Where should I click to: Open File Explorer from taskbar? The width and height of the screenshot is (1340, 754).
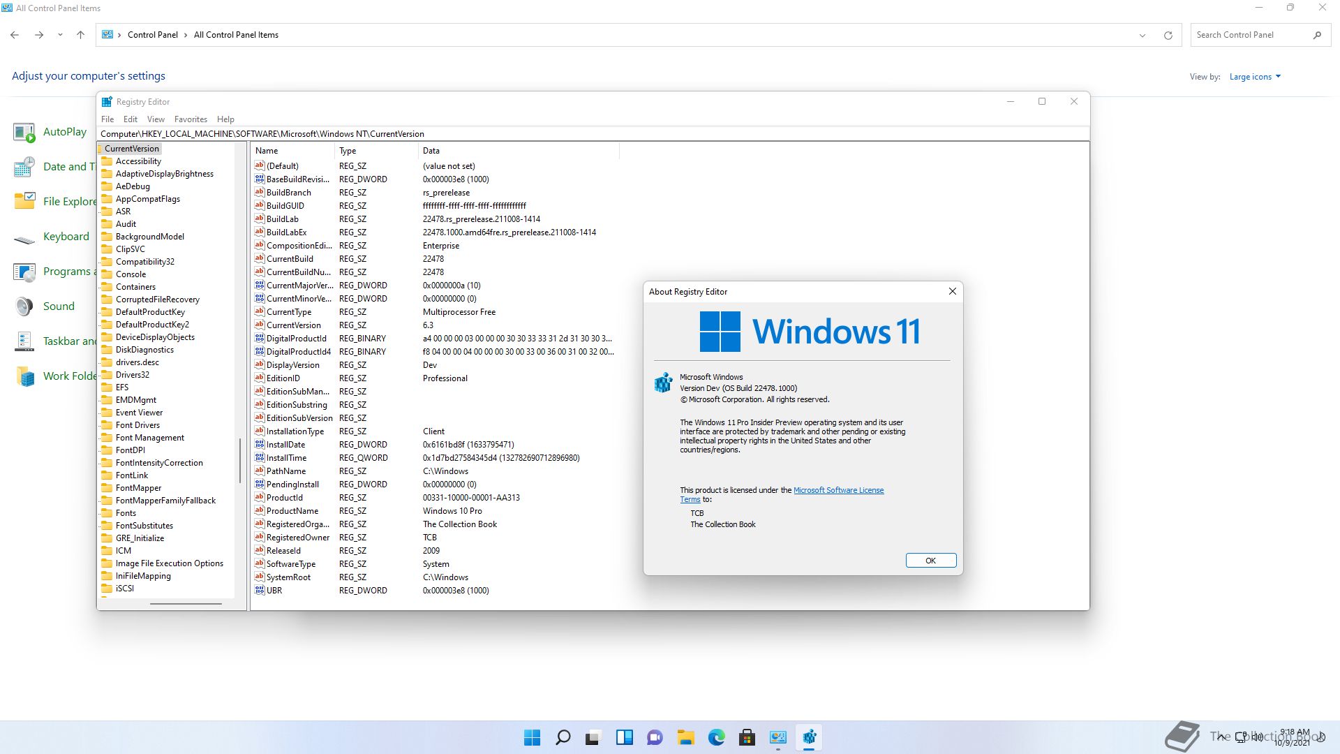point(685,737)
